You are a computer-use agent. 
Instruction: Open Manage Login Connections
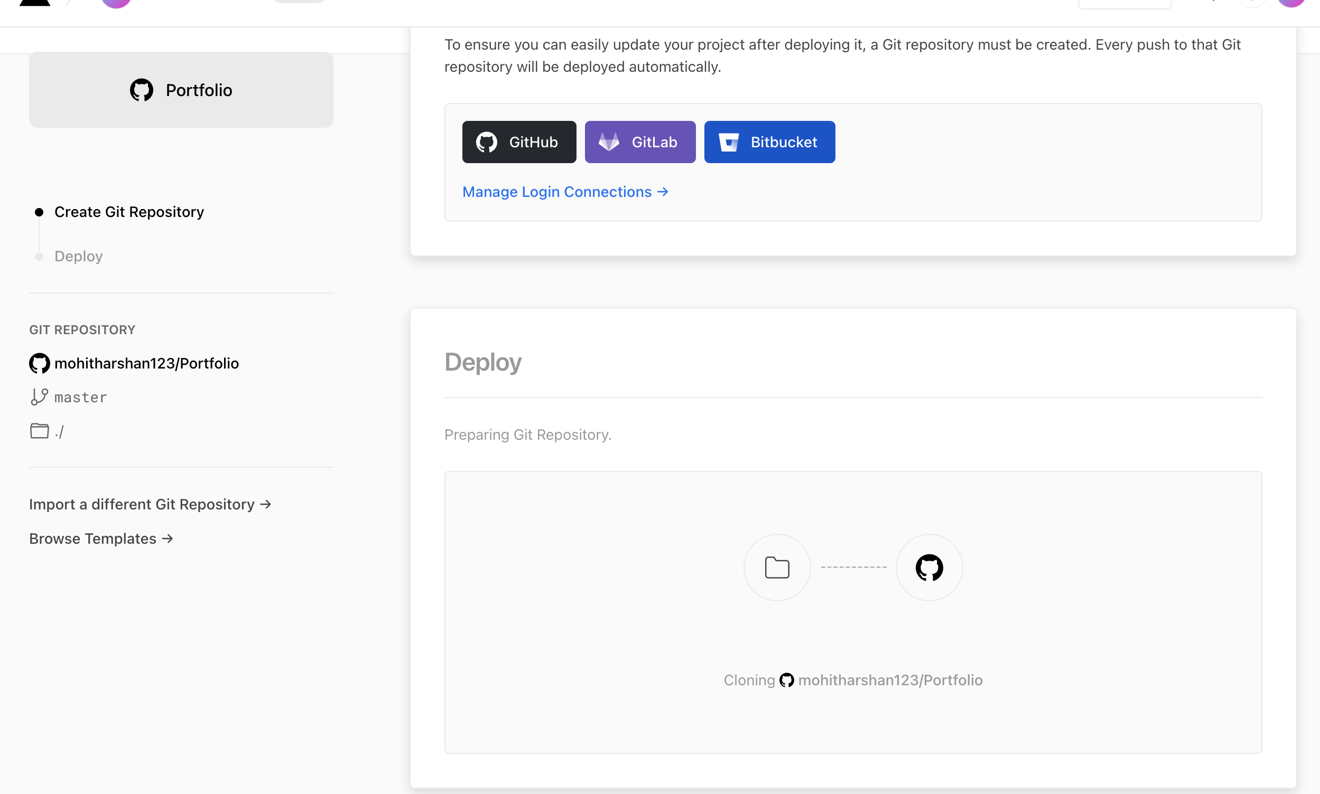[565, 192]
